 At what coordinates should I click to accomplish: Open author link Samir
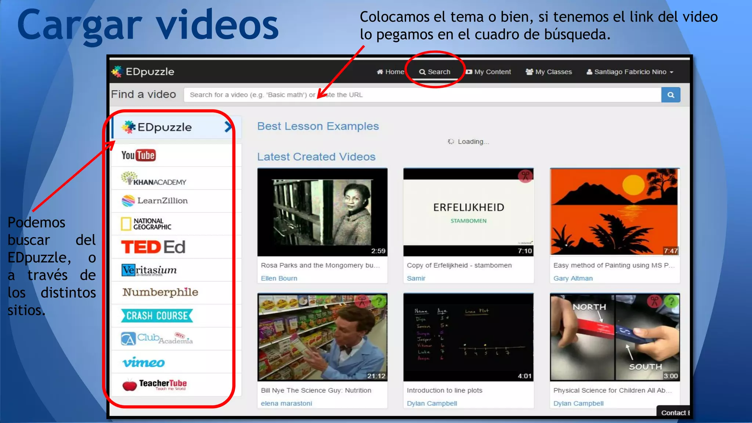416,278
